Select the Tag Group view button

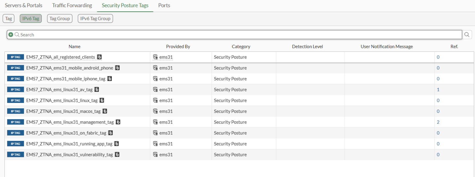tap(59, 19)
